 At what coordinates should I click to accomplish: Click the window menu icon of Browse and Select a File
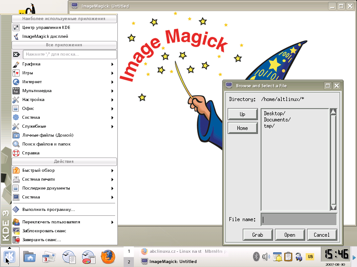(x=229, y=85)
